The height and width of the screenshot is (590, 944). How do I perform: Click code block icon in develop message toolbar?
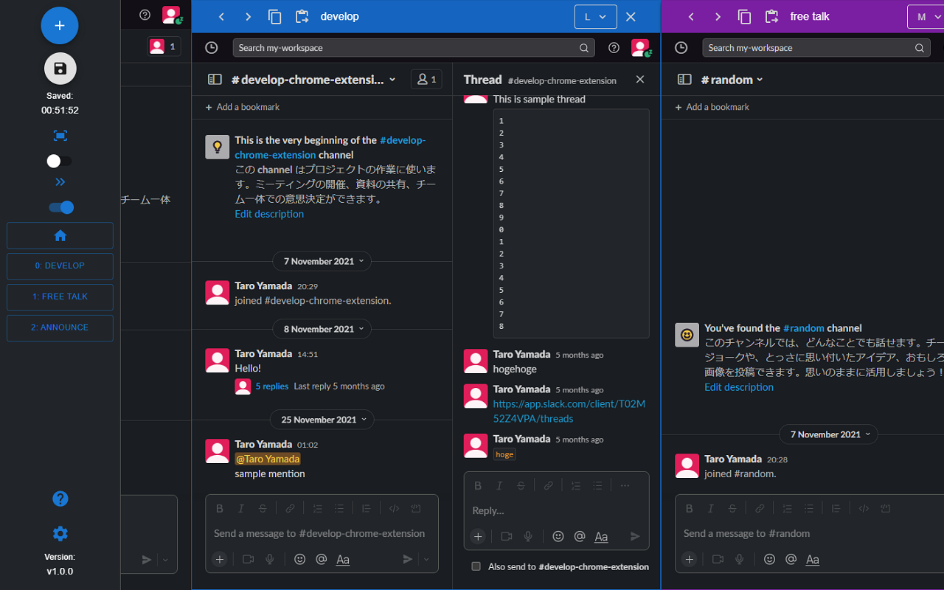(x=394, y=508)
